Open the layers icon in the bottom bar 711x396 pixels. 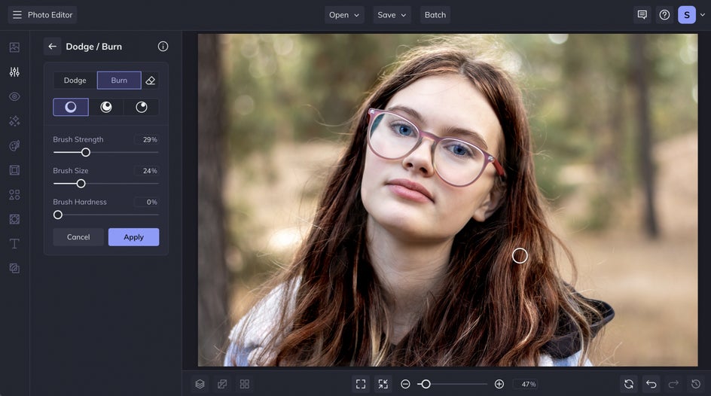(200, 384)
